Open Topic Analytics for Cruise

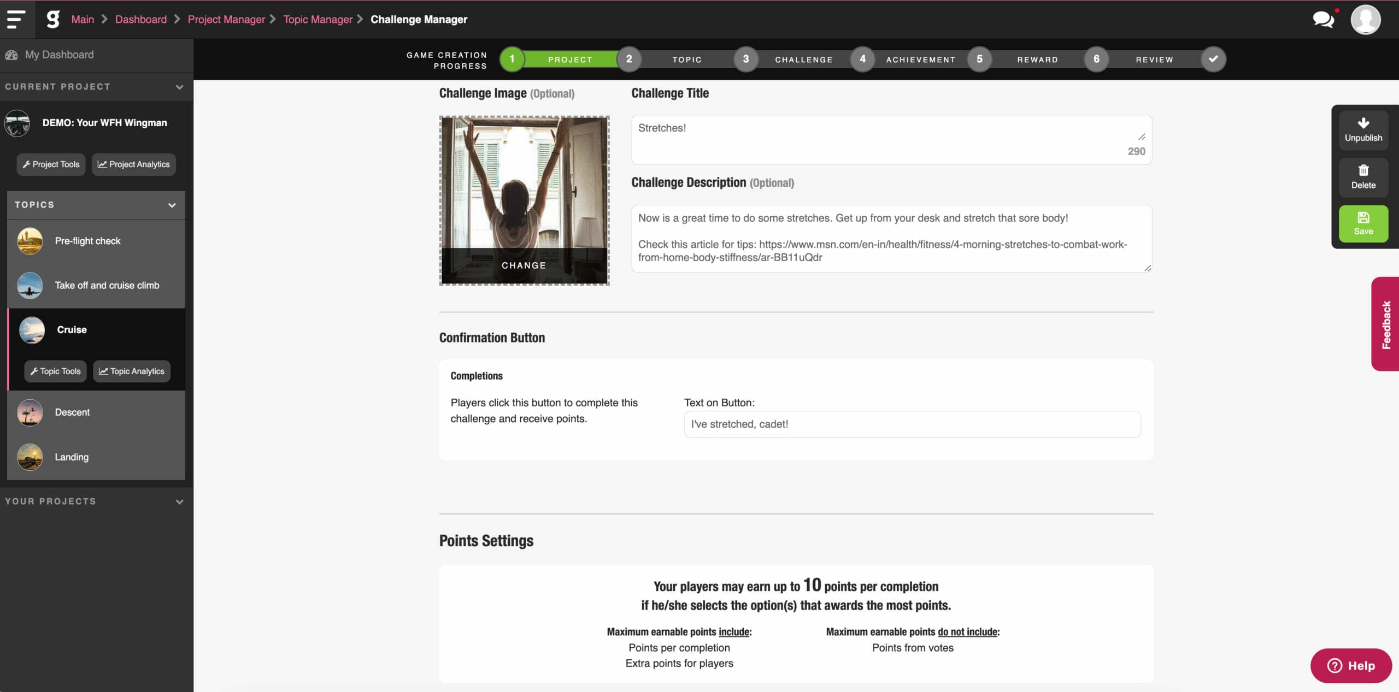click(x=131, y=371)
